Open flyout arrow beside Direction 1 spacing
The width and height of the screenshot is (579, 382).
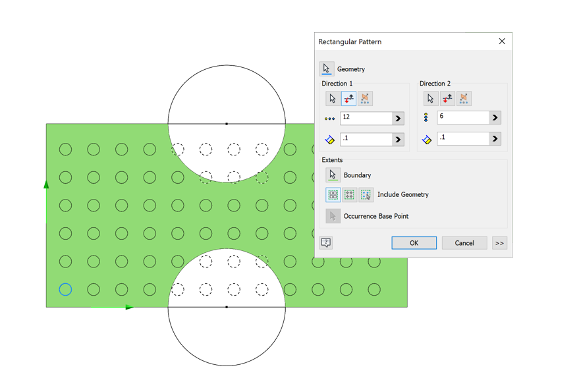click(x=398, y=140)
